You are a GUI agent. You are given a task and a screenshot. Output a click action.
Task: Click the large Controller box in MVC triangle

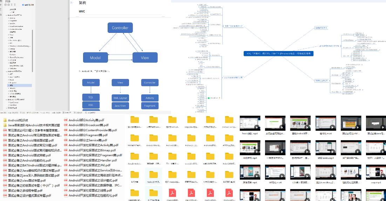120,28
